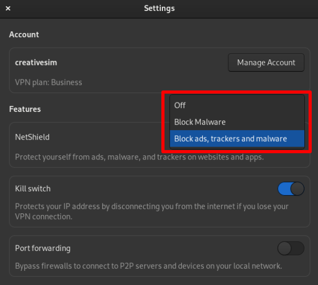The image size is (318, 285).
Task: Click the NetShield row label
Action: coord(32,137)
